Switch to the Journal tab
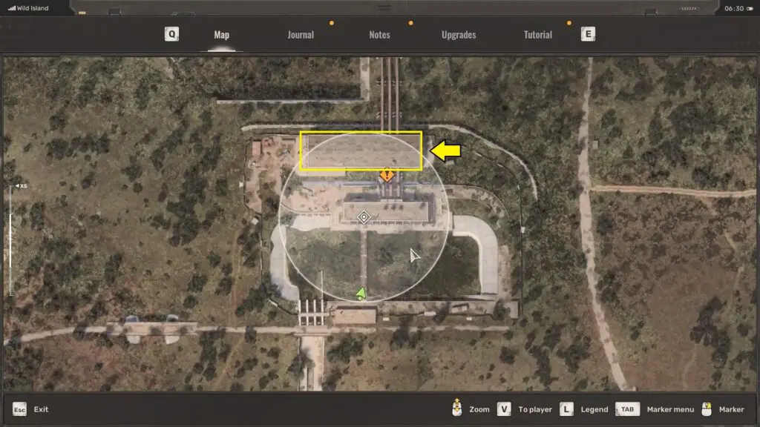 pos(301,35)
